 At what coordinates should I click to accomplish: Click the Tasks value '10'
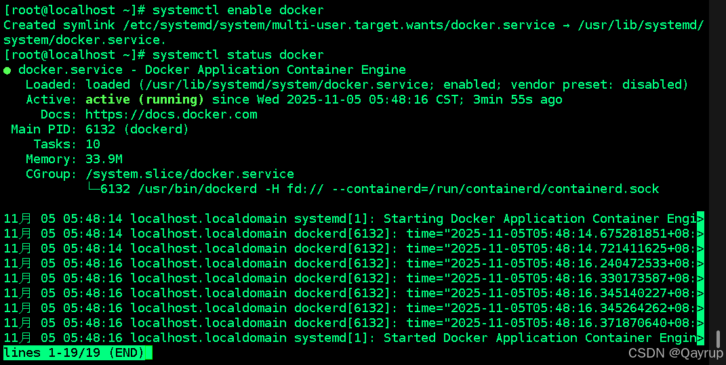(93, 144)
